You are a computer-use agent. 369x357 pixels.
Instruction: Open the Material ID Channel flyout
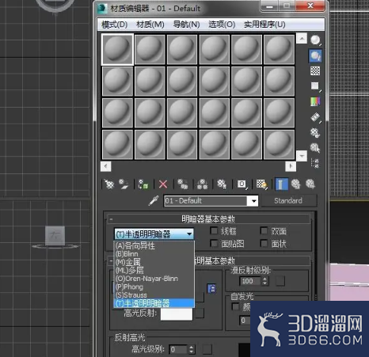pyautogui.click(x=242, y=184)
